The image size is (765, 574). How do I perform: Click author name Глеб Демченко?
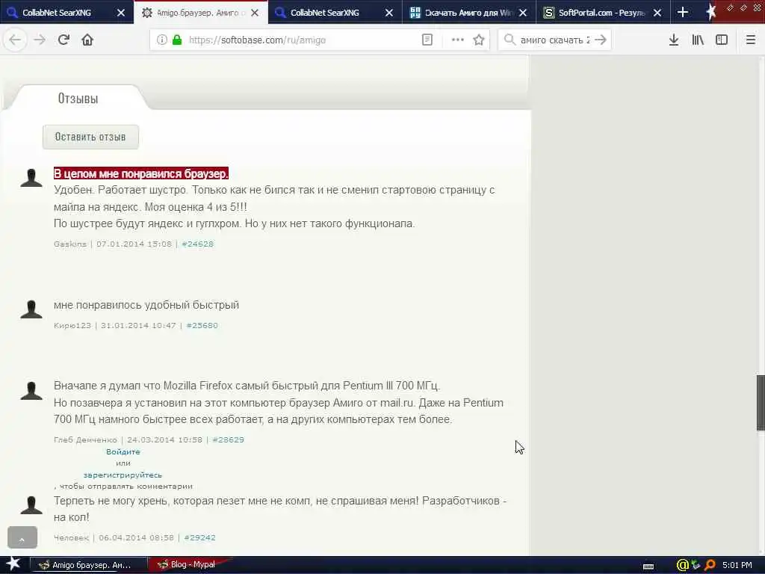tap(85, 439)
